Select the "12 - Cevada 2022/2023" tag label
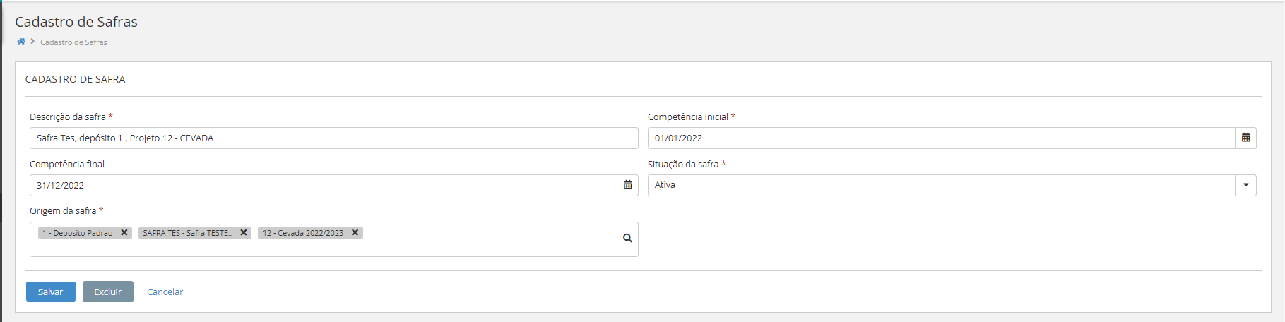The image size is (1285, 322). point(303,233)
